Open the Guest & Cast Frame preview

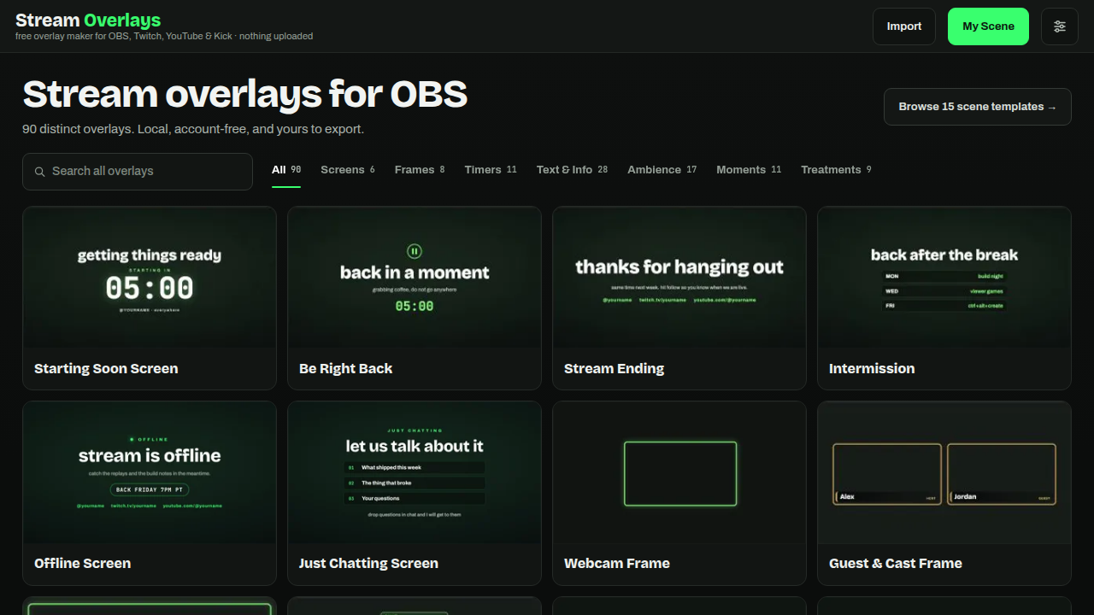point(944,472)
